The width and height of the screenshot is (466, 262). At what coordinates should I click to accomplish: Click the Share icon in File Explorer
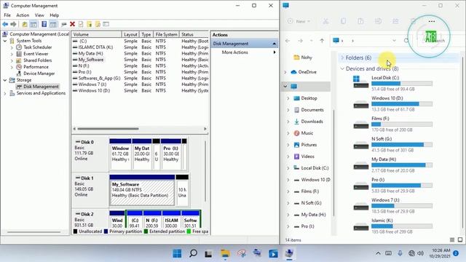point(395,21)
